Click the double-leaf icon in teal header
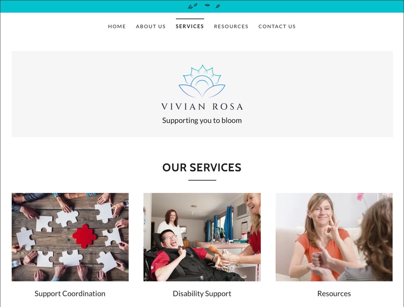This screenshot has height=307, width=404. click(192, 6)
